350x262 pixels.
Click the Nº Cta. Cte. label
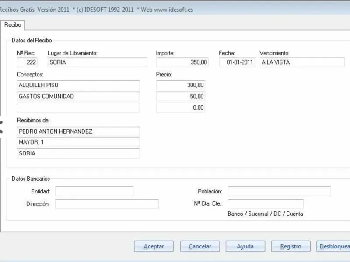pyautogui.click(x=208, y=203)
